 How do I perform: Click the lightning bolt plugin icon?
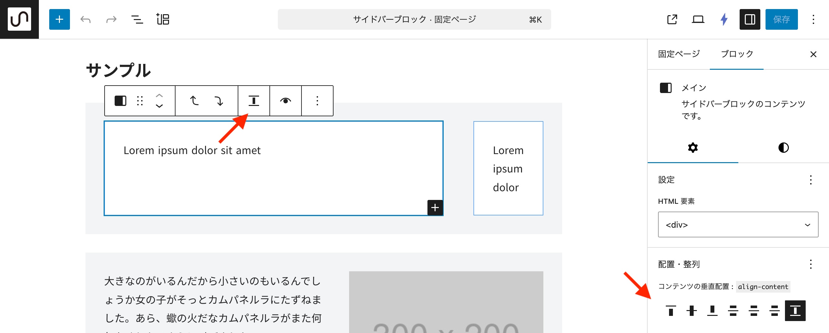click(724, 19)
